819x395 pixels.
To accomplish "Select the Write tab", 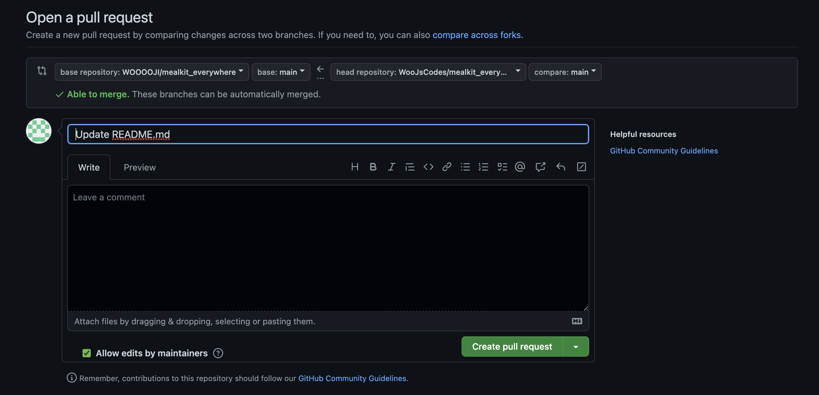I will [89, 167].
